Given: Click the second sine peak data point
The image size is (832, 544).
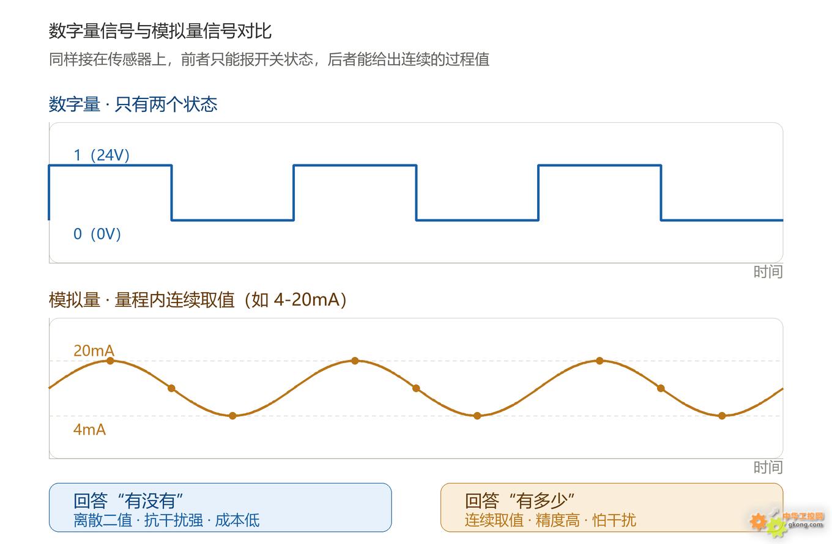Looking at the screenshot, I should click(355, 361).
